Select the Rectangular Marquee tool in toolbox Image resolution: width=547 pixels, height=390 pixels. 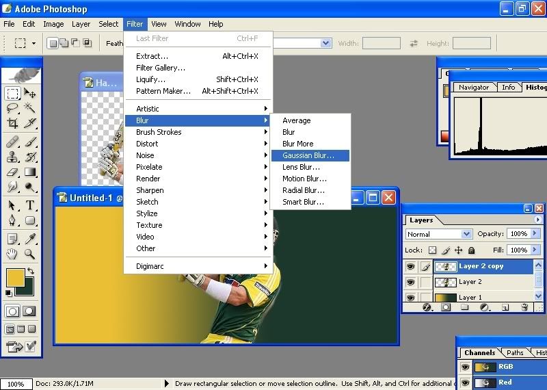[13, 93]
